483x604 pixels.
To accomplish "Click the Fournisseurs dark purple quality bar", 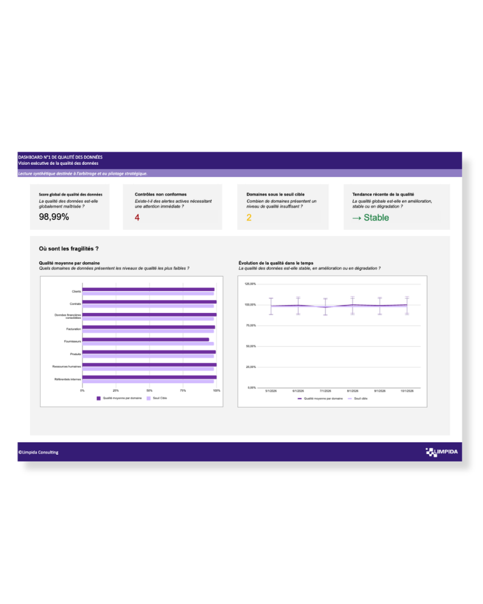I will (x=146, y=339).
